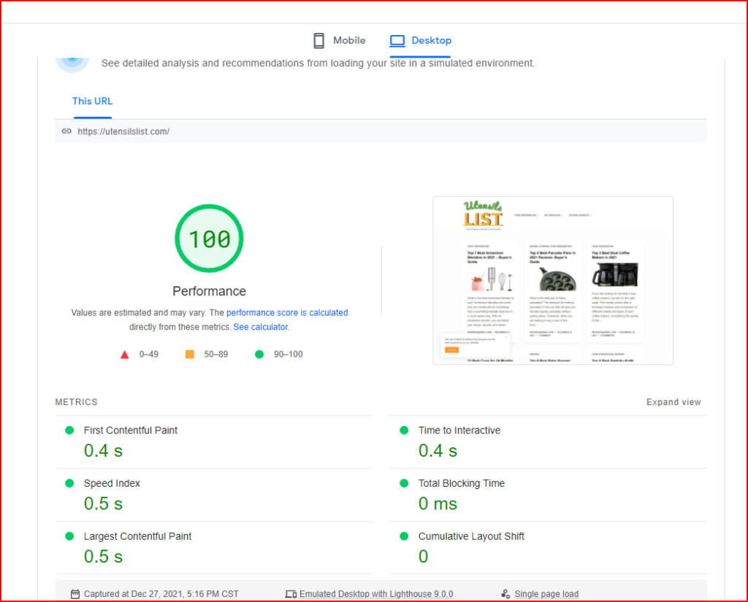Click the Speed Index metric label
The image size is (748, 602).
point(112,483)
